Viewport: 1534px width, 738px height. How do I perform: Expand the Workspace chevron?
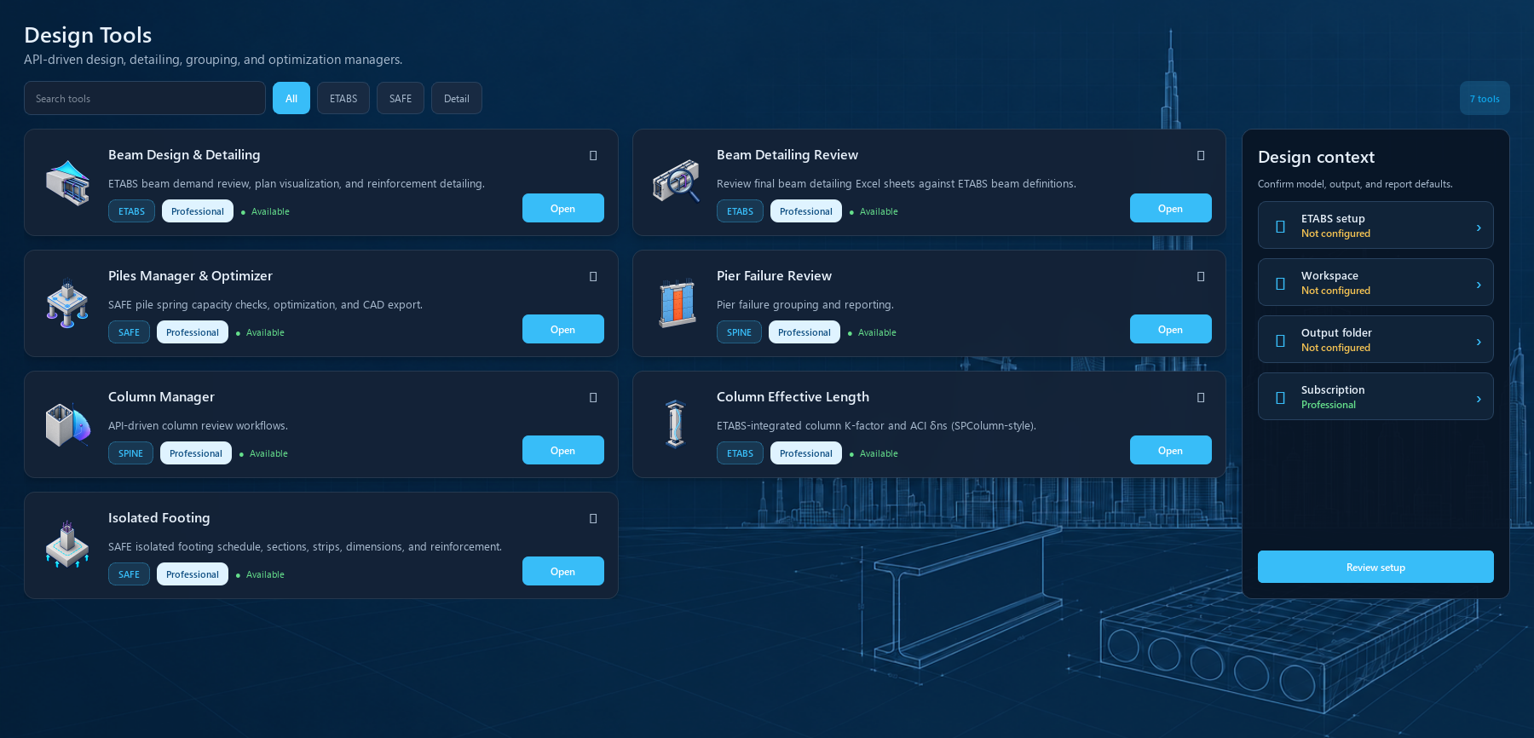pos(1479,285)
